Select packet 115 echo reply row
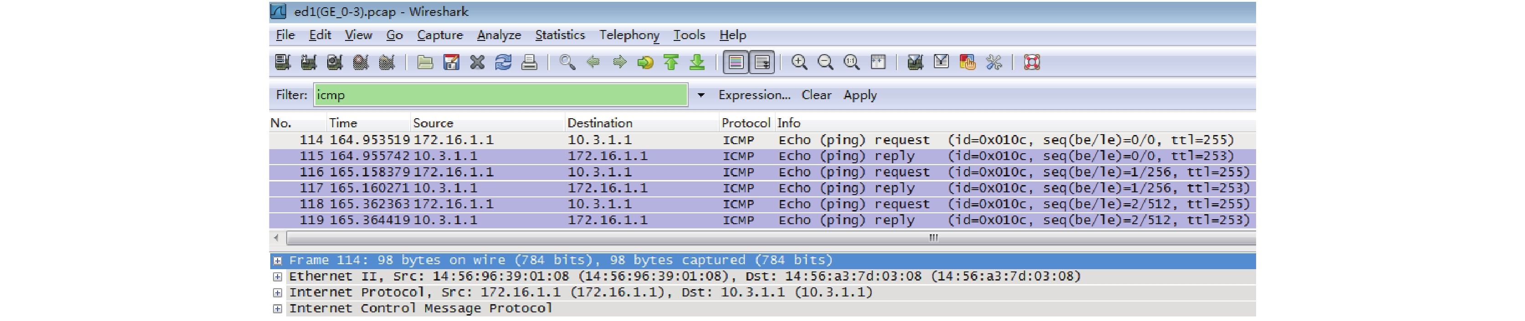 762,156
